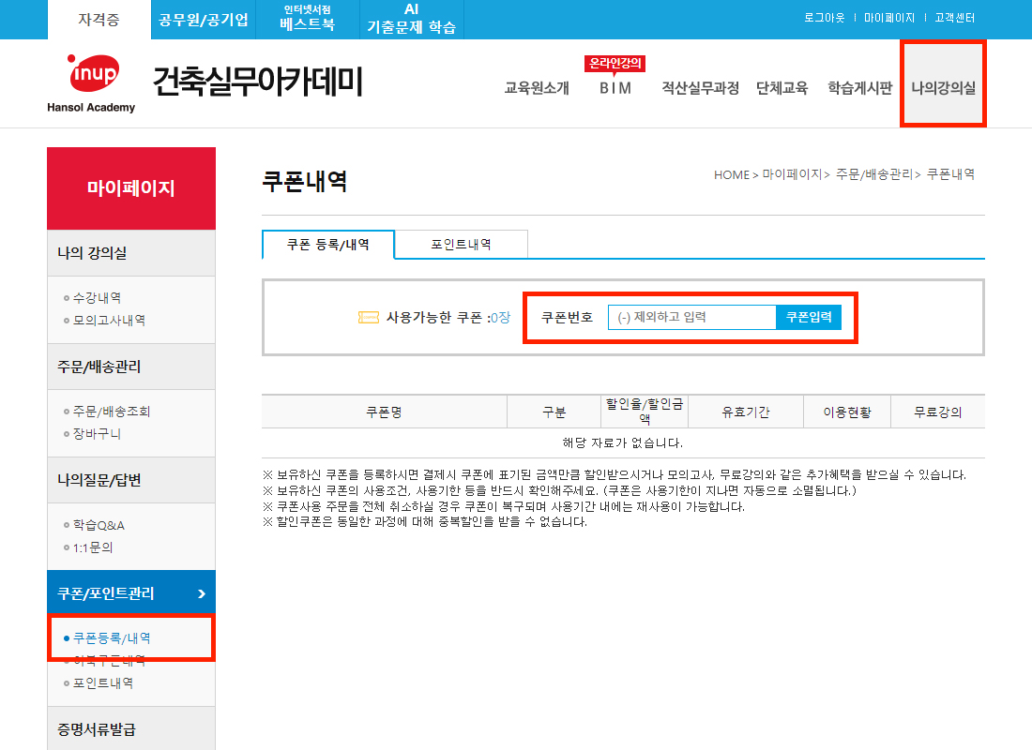Open 인터넷서점 베스트북 tab
The width and height of the screenshot is (1032, 750).
click(x=307, y=20)
